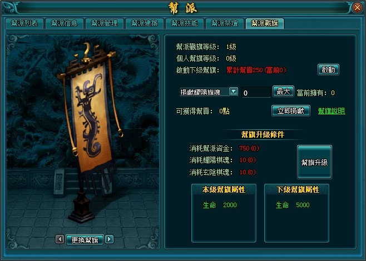Click the 最大 amount button
Screen dimensions: 366x261
[283, 92]
